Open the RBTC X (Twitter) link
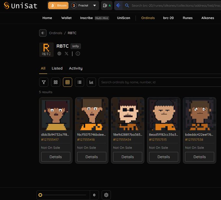 [x=66, y=54]
